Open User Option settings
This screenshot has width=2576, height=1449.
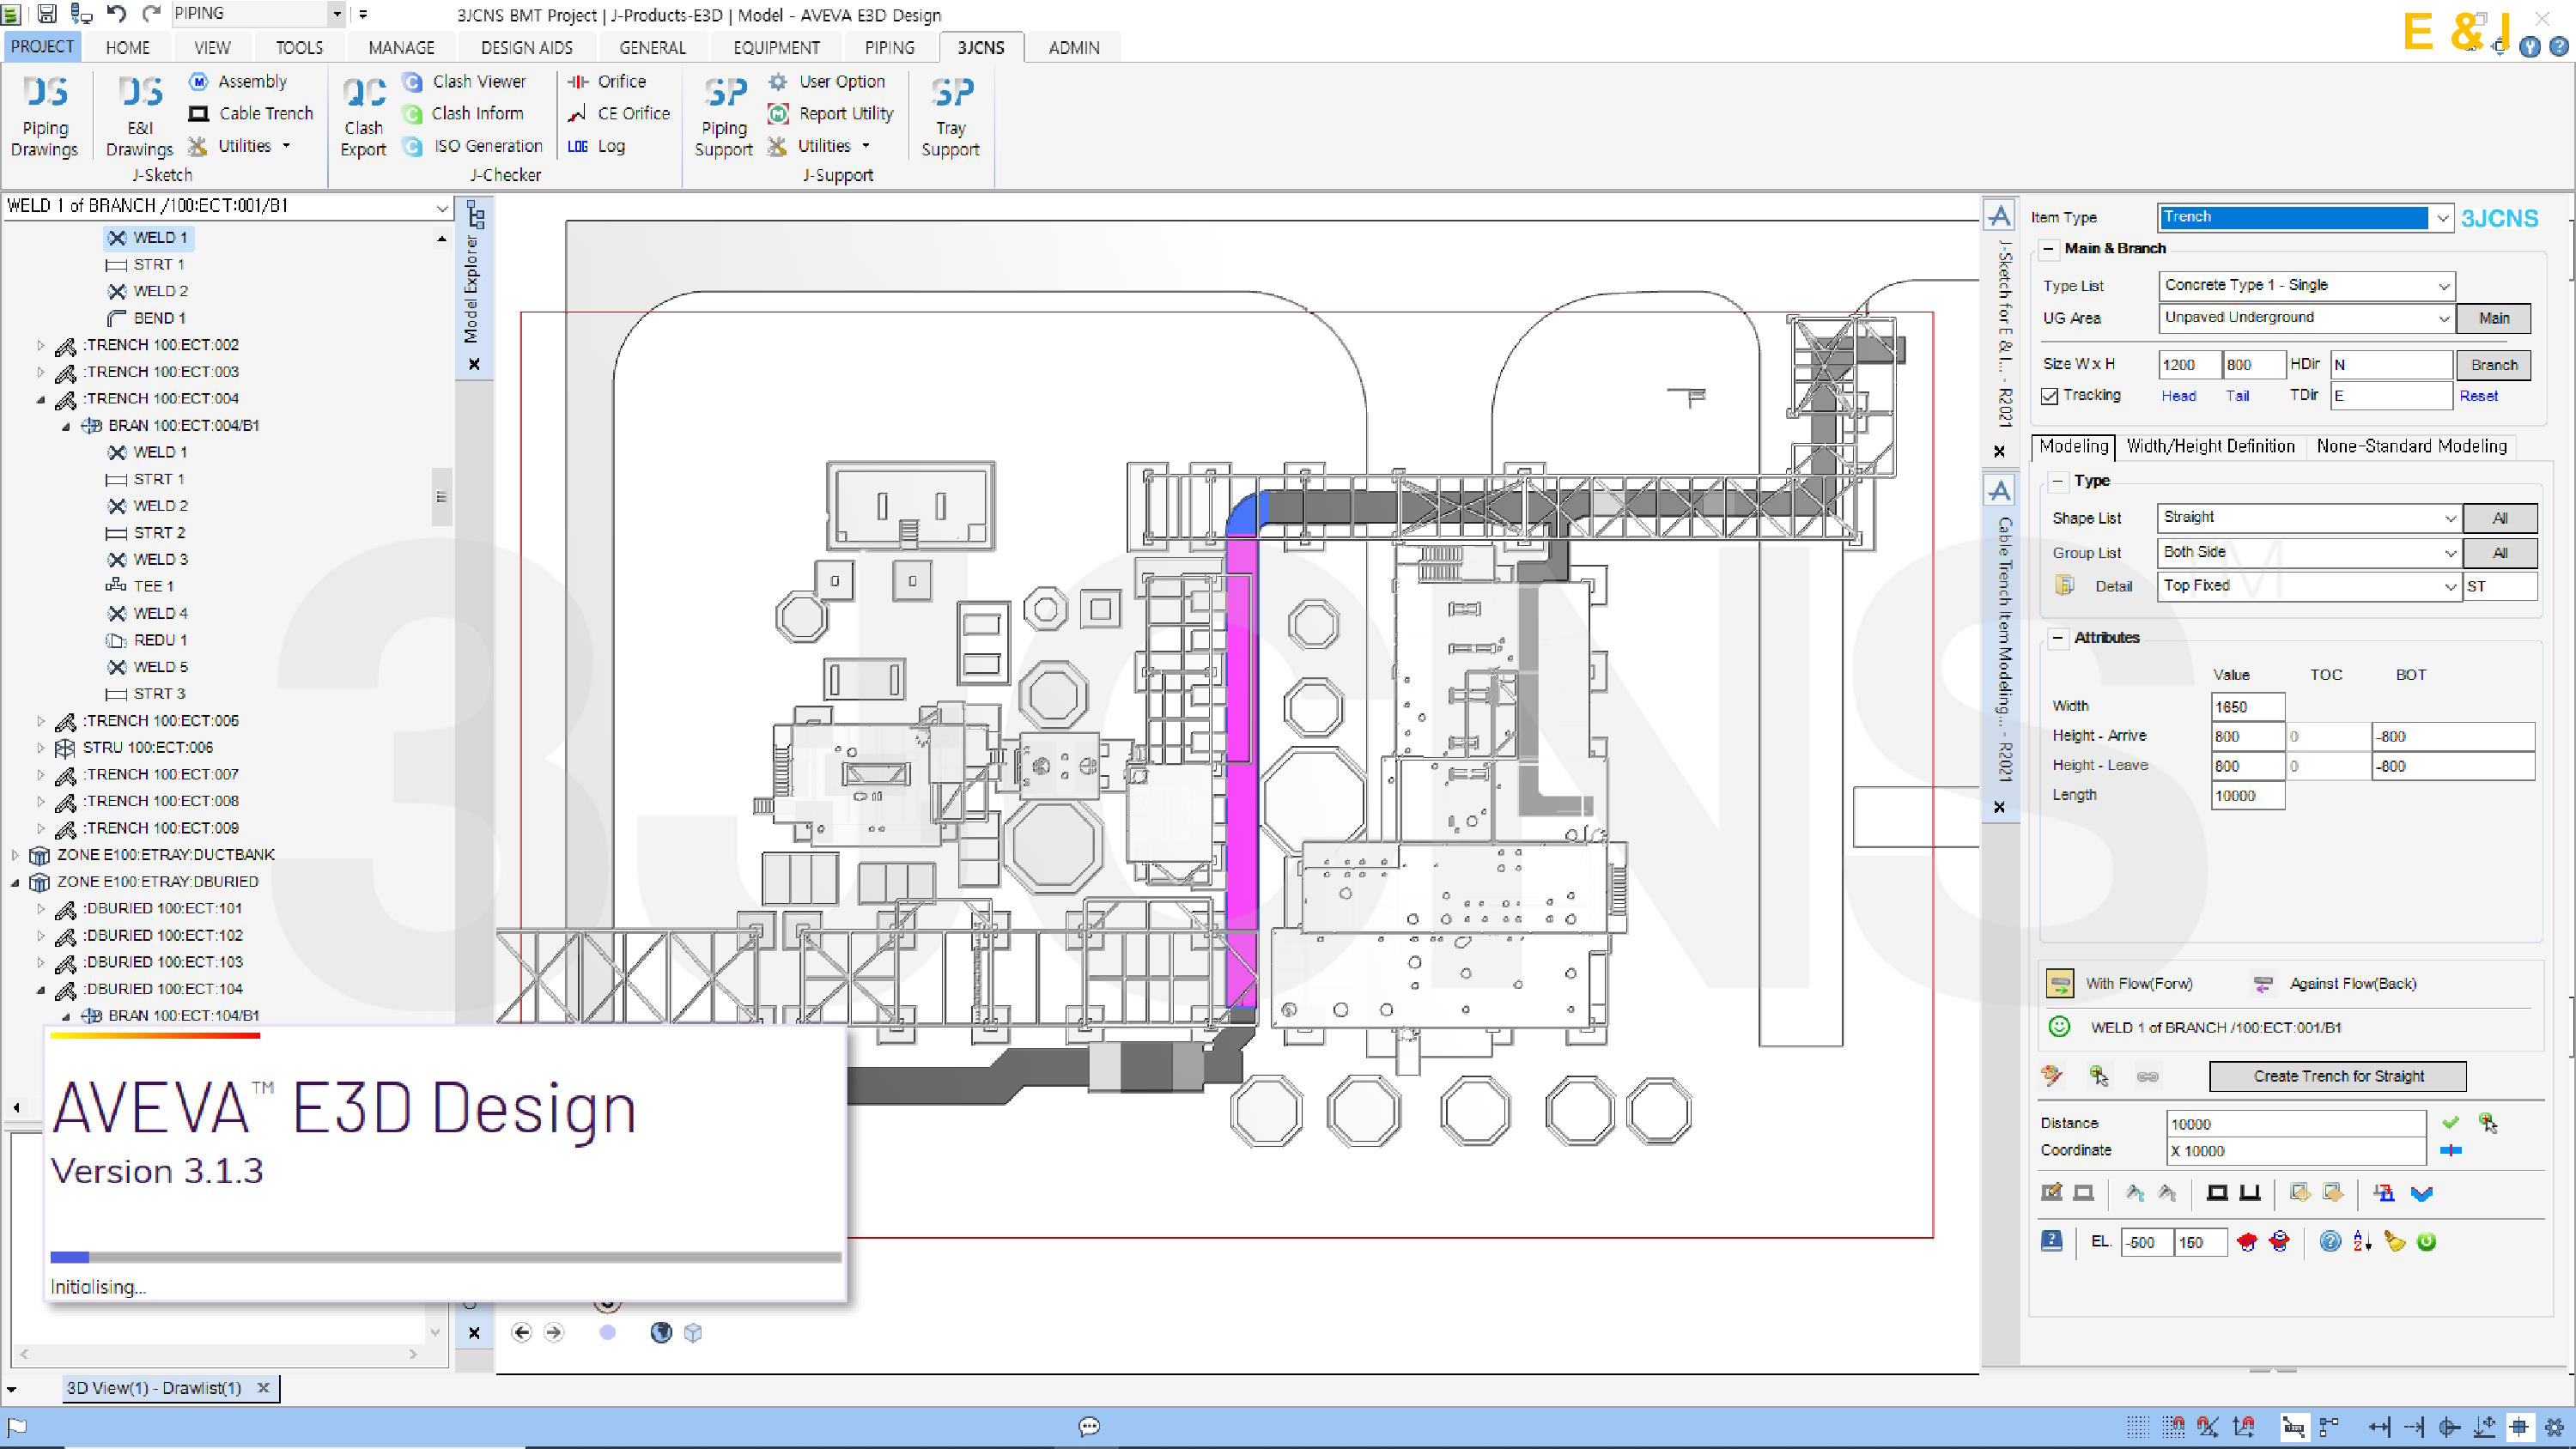point(826,81)
